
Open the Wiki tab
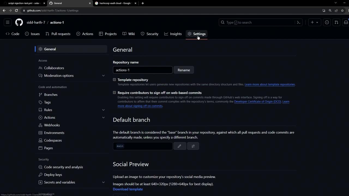[x=129, y=34]
